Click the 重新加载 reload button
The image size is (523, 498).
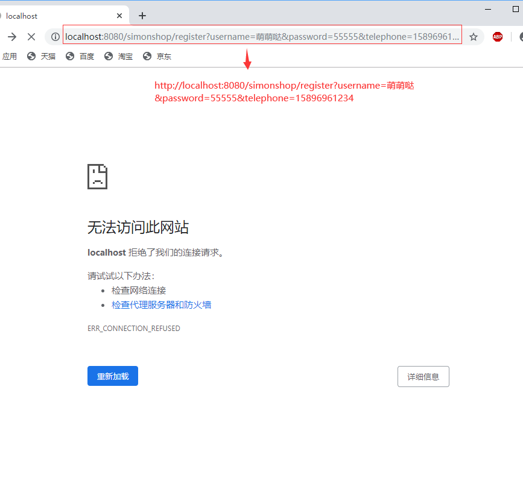click(x=112, y=376)
